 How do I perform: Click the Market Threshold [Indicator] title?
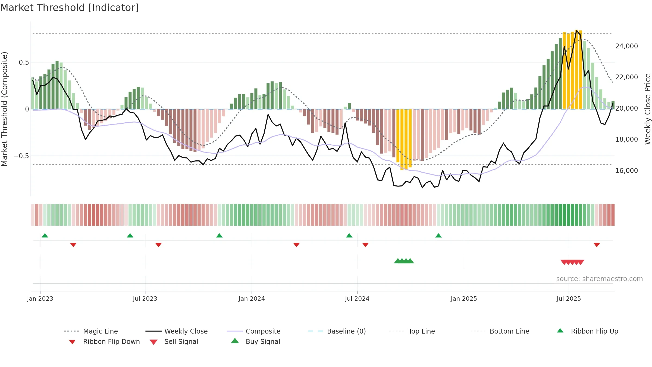click(70, 8)
